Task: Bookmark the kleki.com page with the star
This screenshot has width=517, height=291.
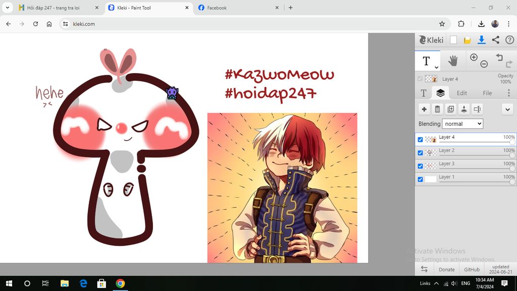Action: (442, 24)
